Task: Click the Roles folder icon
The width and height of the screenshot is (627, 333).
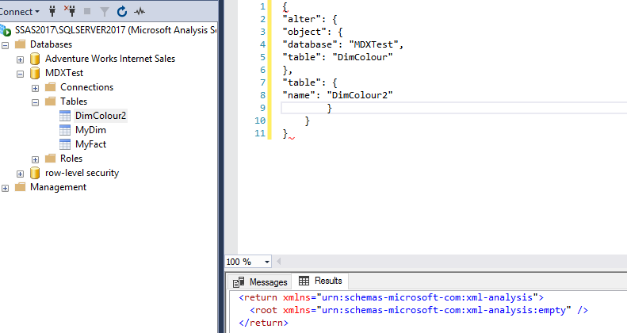Action: point(51,159)
